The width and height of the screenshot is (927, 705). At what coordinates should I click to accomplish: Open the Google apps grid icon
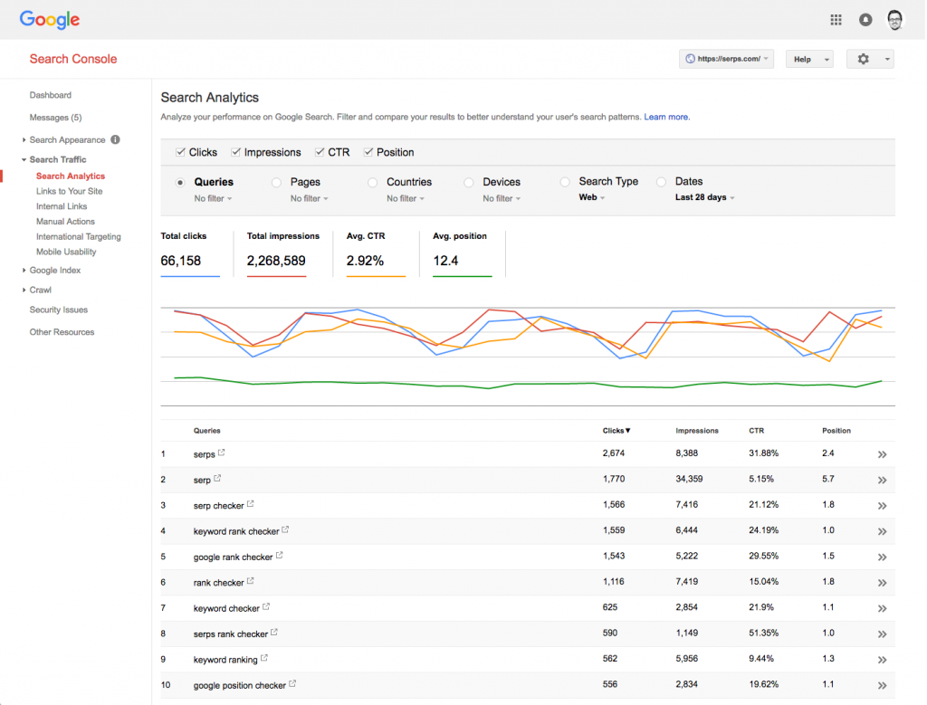(x=836, y=19)
